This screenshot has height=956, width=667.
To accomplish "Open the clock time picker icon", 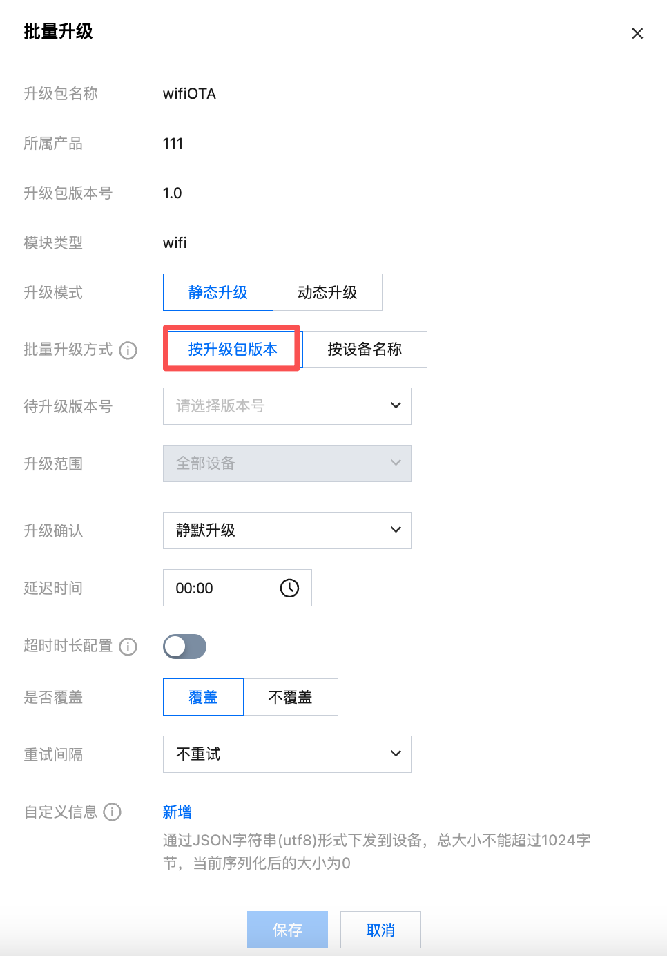I will tap(289, 588).
